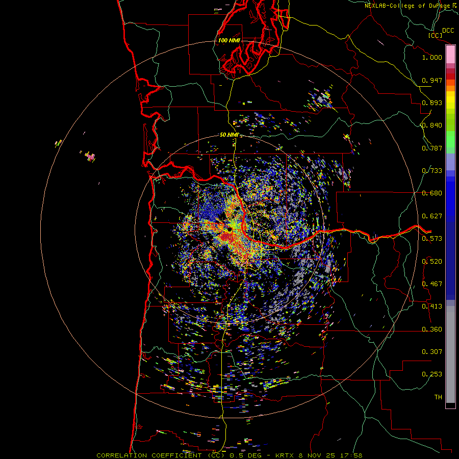Select the 0.627 scale value
This screenshot has width=459, height=459.
point(432,216)
